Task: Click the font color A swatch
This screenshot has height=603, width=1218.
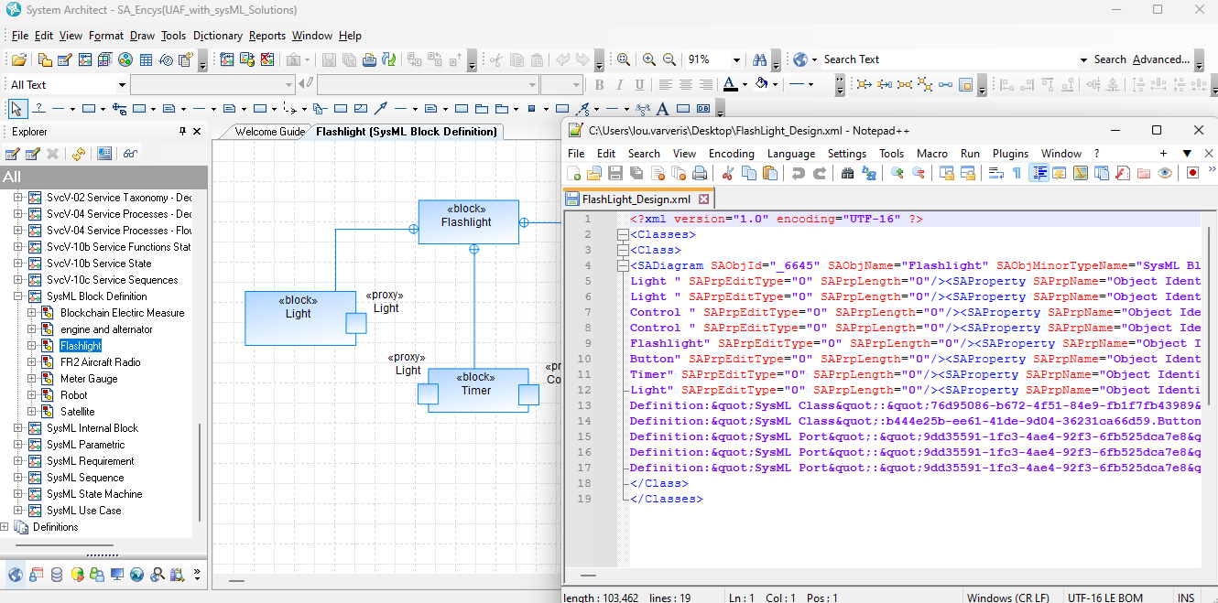Action: (x=730, y=84)
